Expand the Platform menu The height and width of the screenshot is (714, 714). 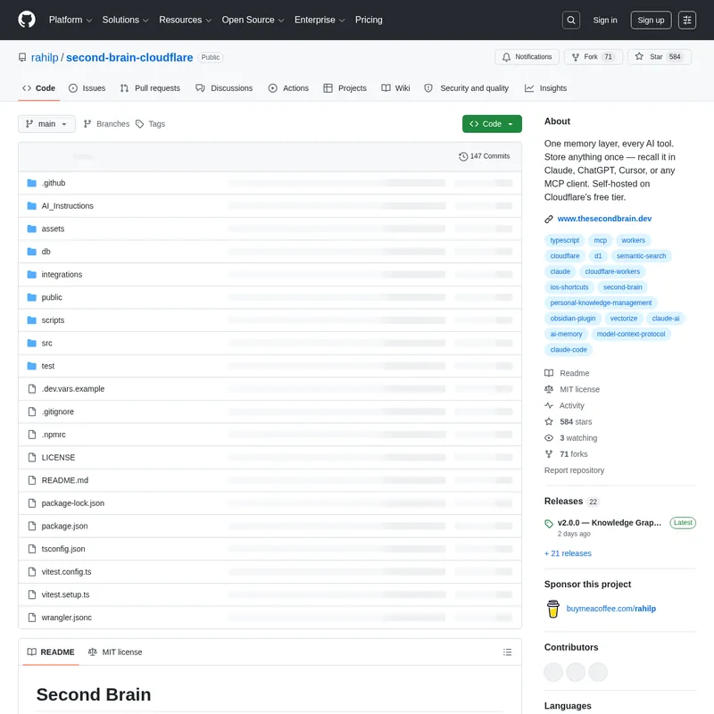point(71,20)
